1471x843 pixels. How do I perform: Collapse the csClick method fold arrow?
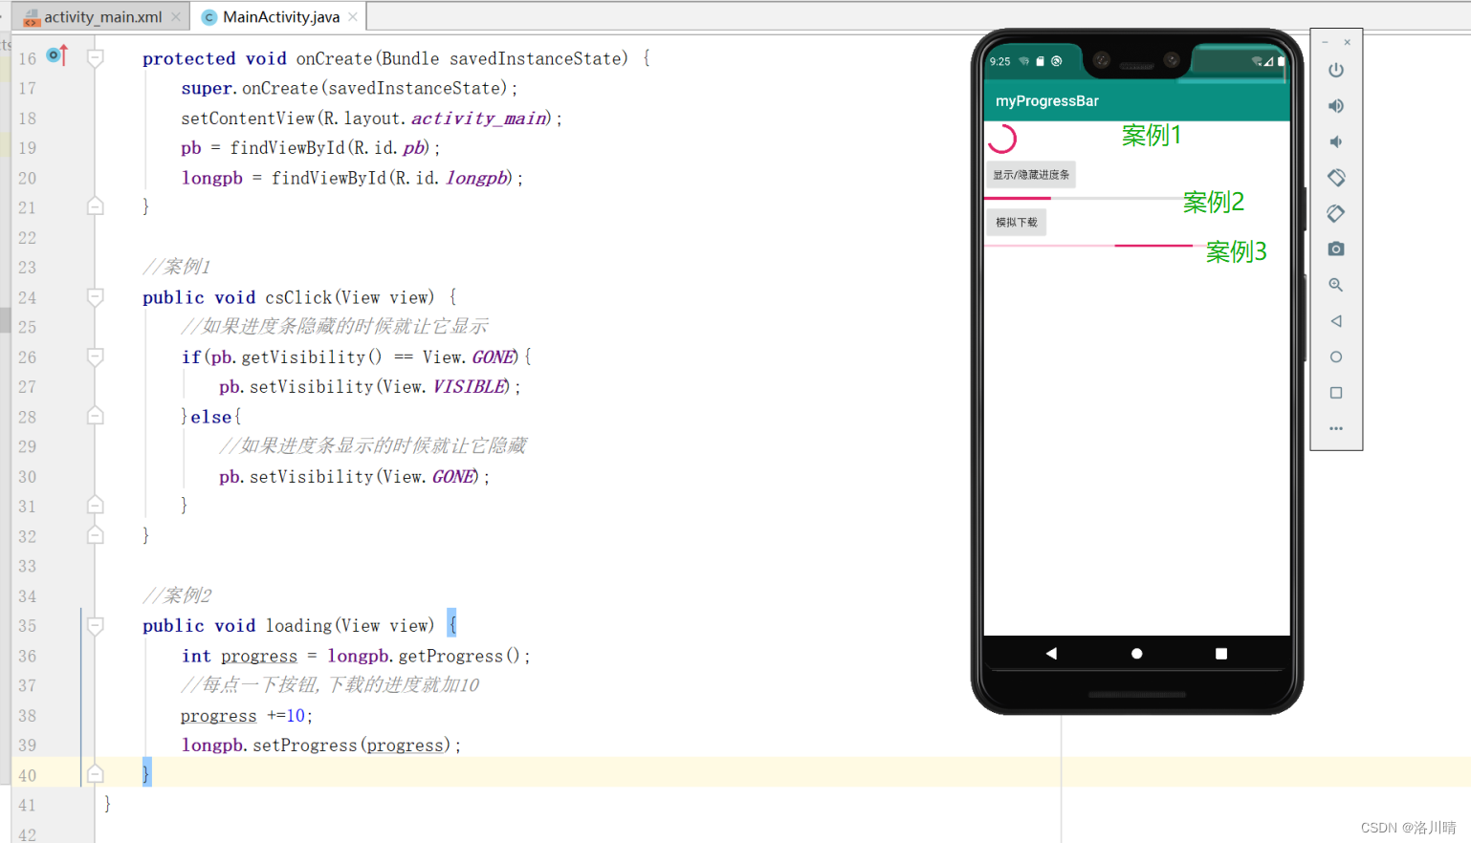[94, 297]
